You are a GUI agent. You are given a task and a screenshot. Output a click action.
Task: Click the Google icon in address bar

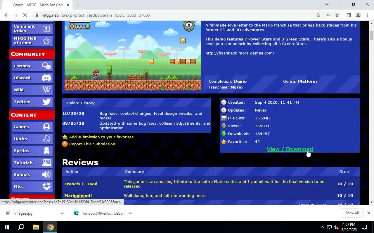(318, 15)
